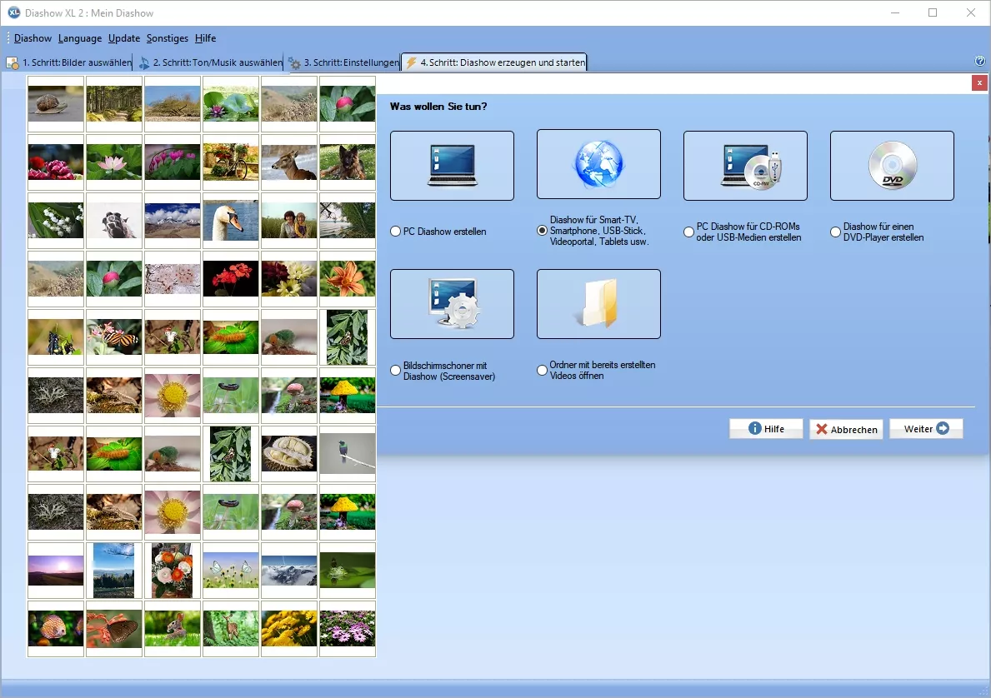Close the panel with the red X
The image size is (991, 698).
(x=979, y=83)
